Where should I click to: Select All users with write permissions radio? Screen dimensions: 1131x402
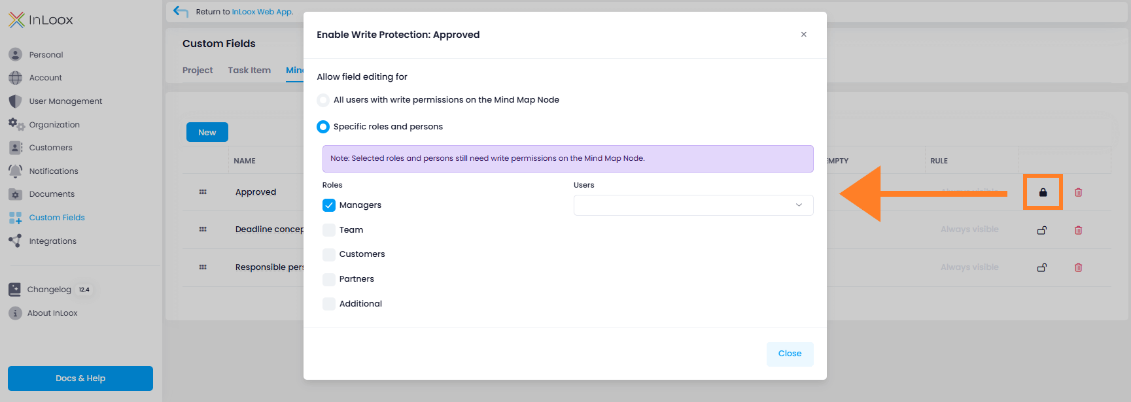(x=323, y=100)
